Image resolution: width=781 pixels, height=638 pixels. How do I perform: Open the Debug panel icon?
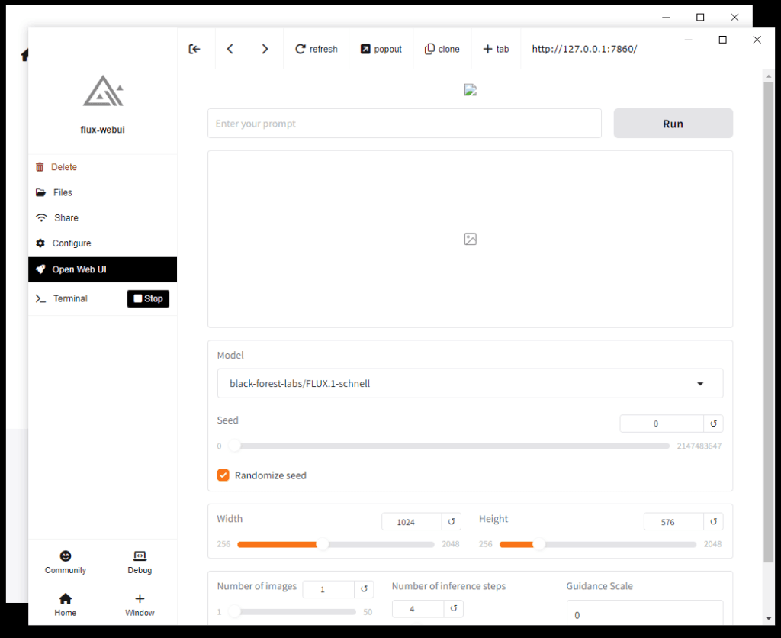(140, 556)
